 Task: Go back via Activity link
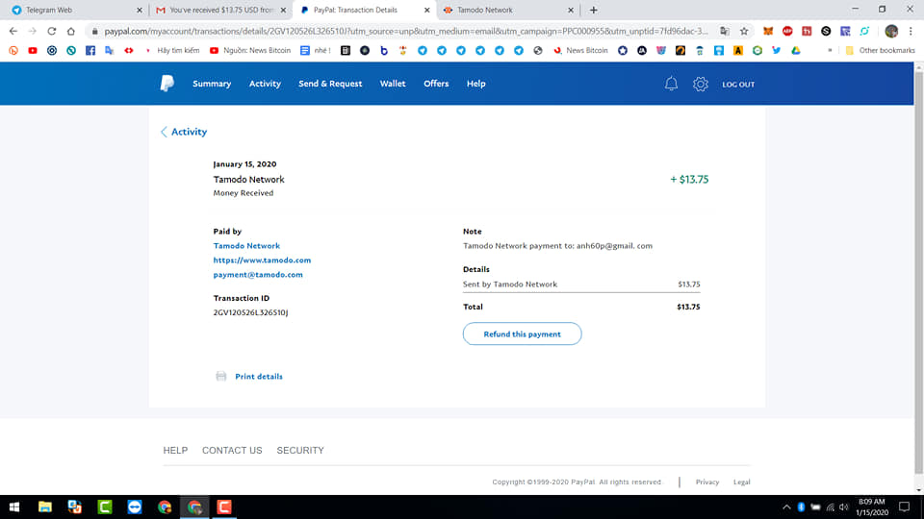(x=189, y=132)
